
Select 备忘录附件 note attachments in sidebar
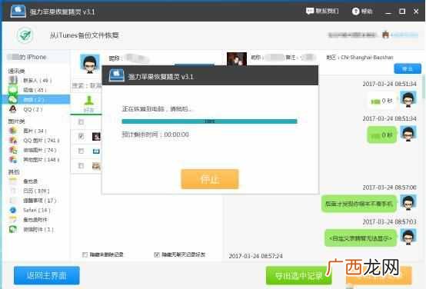(x=35, y=220)
